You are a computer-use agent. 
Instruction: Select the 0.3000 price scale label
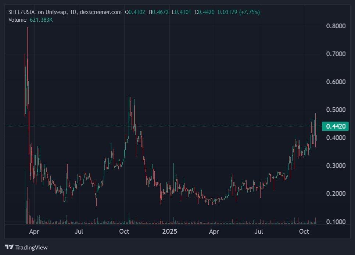point(336,166)
